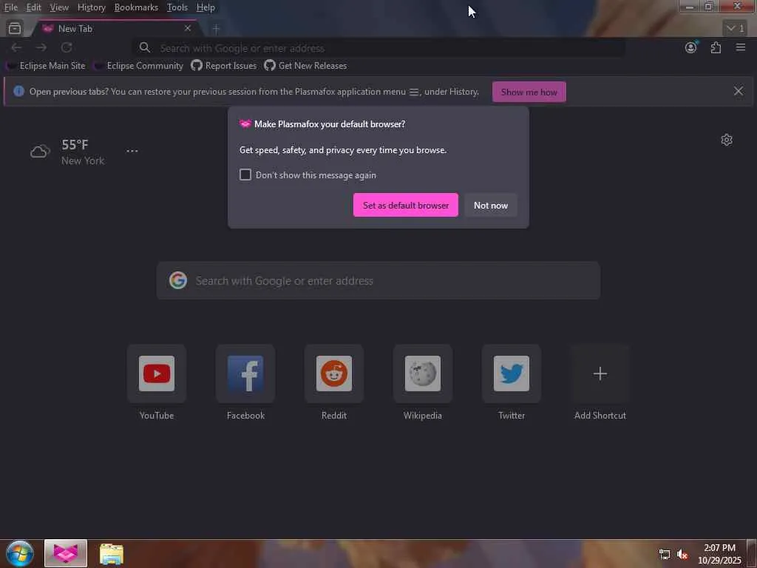Image resolution: width=757 pixels, height=568 pixels.
Task: Click the Windows Start orb
Action: pos(20,553)
